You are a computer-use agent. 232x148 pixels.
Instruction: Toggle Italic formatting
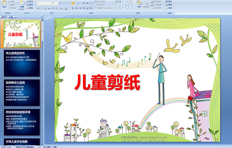coord(42,8)
